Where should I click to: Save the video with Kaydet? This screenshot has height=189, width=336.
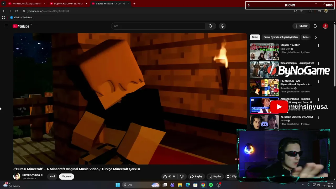pyautogui.click(x=215, y=176)
